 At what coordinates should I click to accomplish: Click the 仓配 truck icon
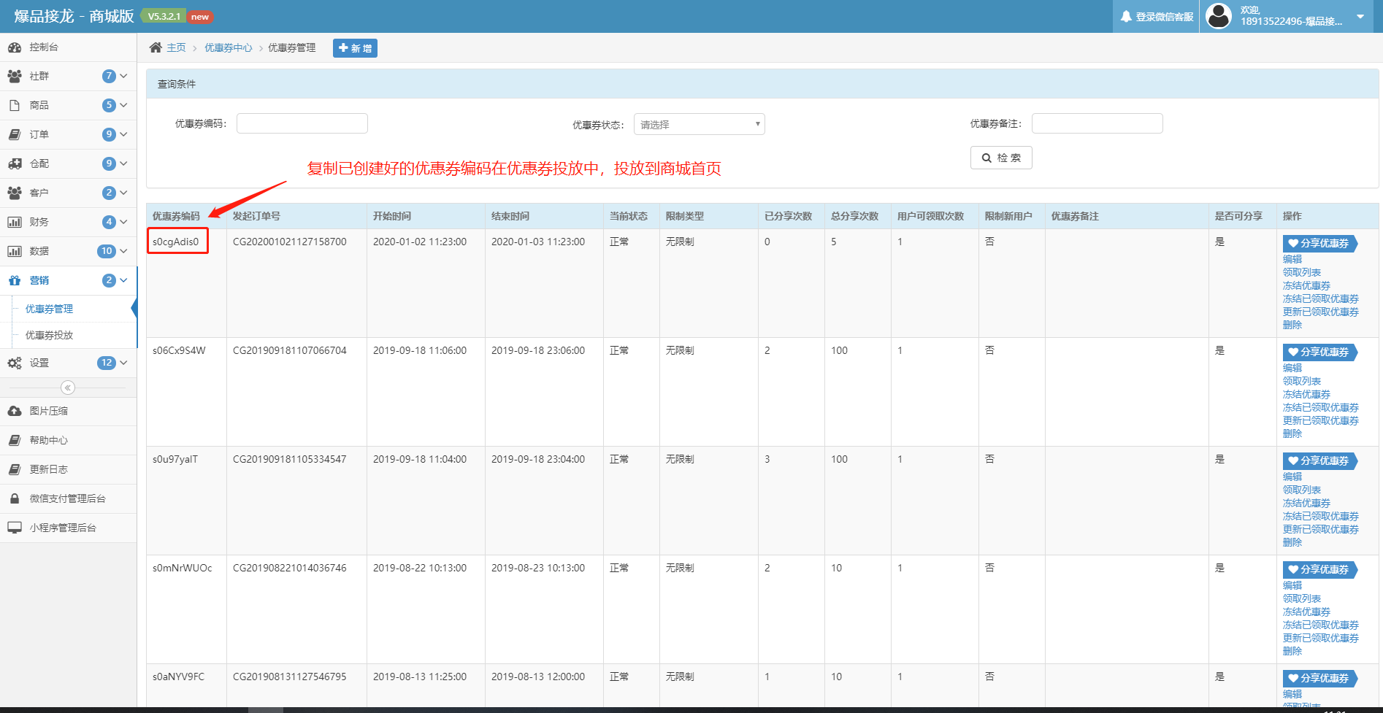[15, 163]
